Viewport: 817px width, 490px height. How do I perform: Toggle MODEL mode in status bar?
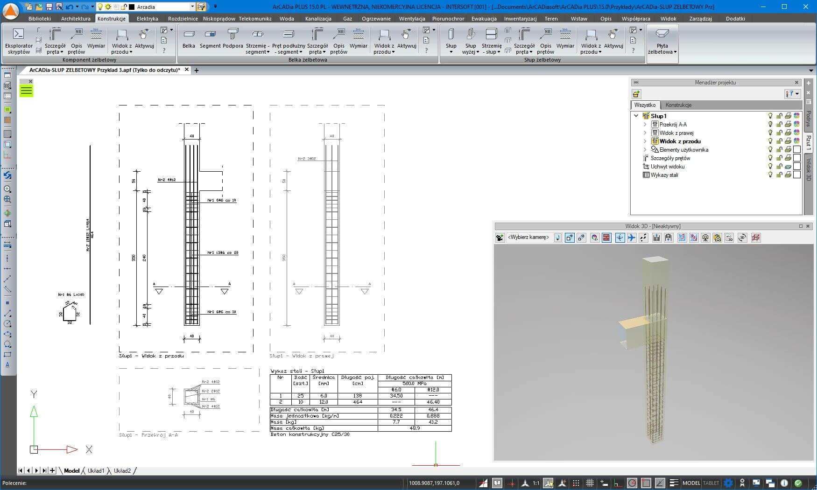[x=691, y=483]
